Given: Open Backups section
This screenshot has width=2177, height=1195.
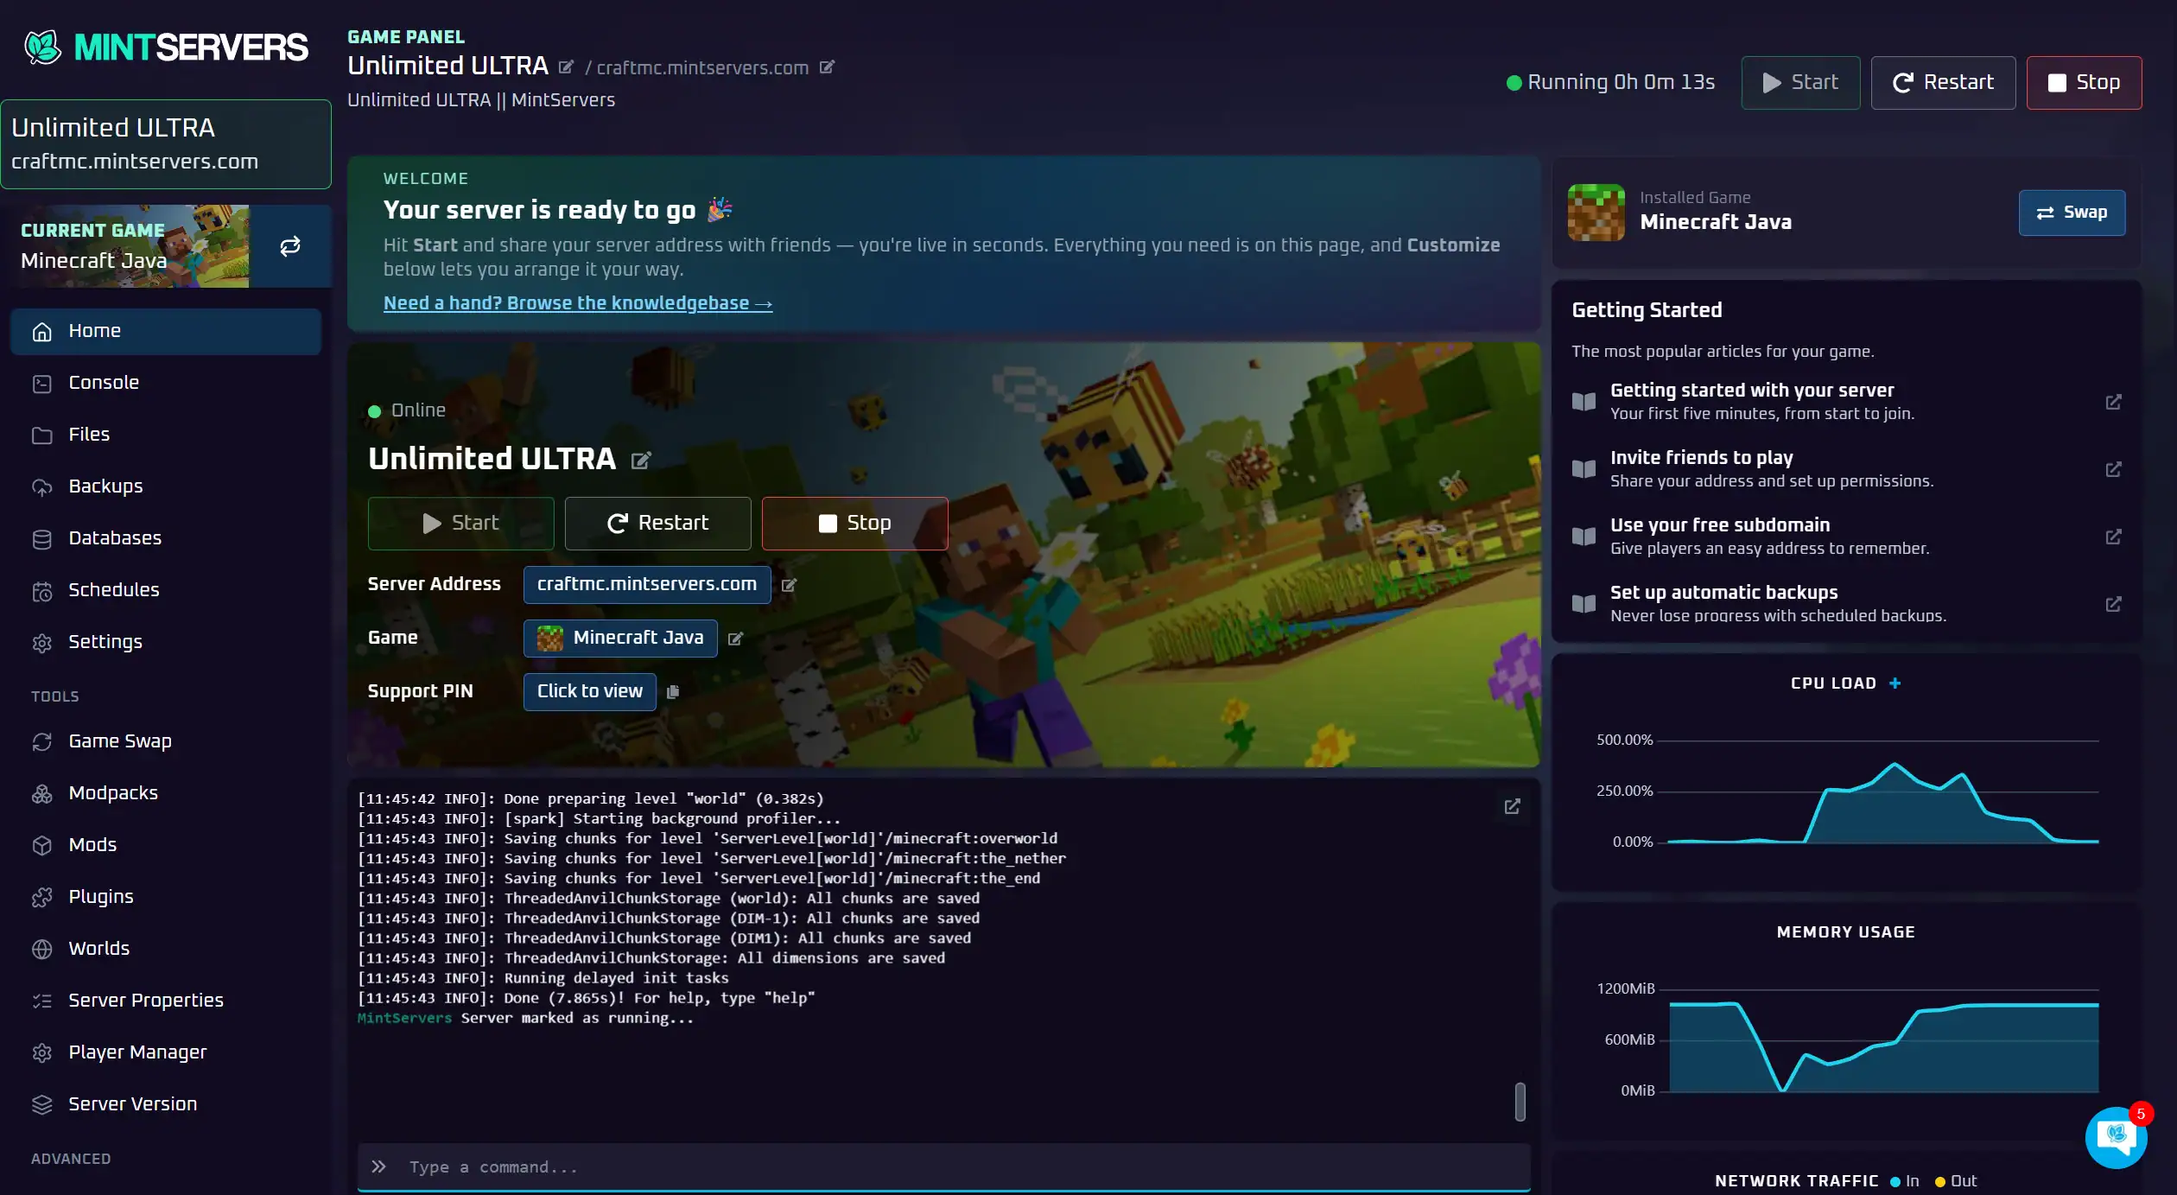Looking at the screenshot, I should pos(166,486).
